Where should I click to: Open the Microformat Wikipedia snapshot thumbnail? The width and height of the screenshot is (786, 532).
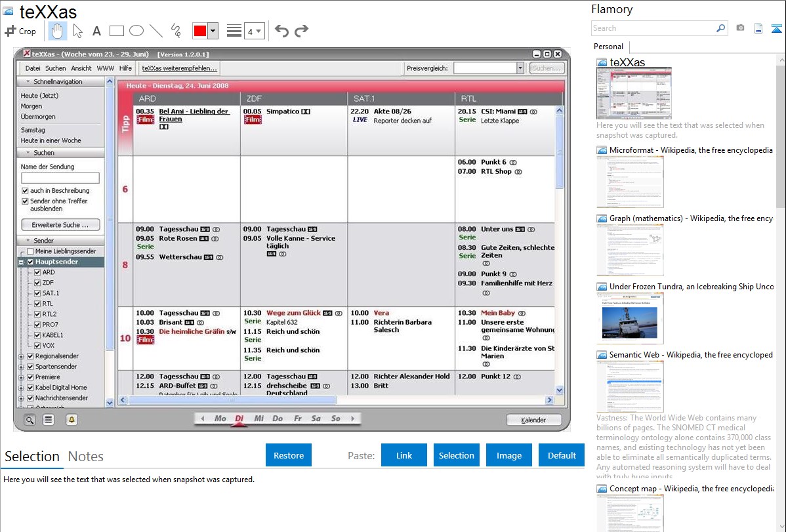click(630, 182)
